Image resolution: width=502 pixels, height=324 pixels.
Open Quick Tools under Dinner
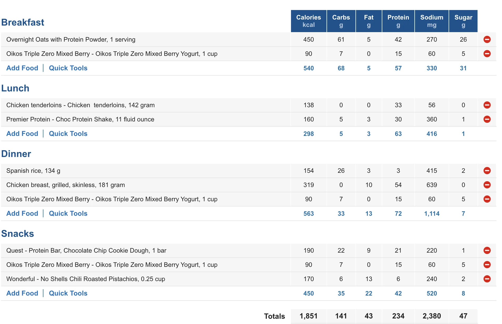pyautogui.click(x=68, y=213)
